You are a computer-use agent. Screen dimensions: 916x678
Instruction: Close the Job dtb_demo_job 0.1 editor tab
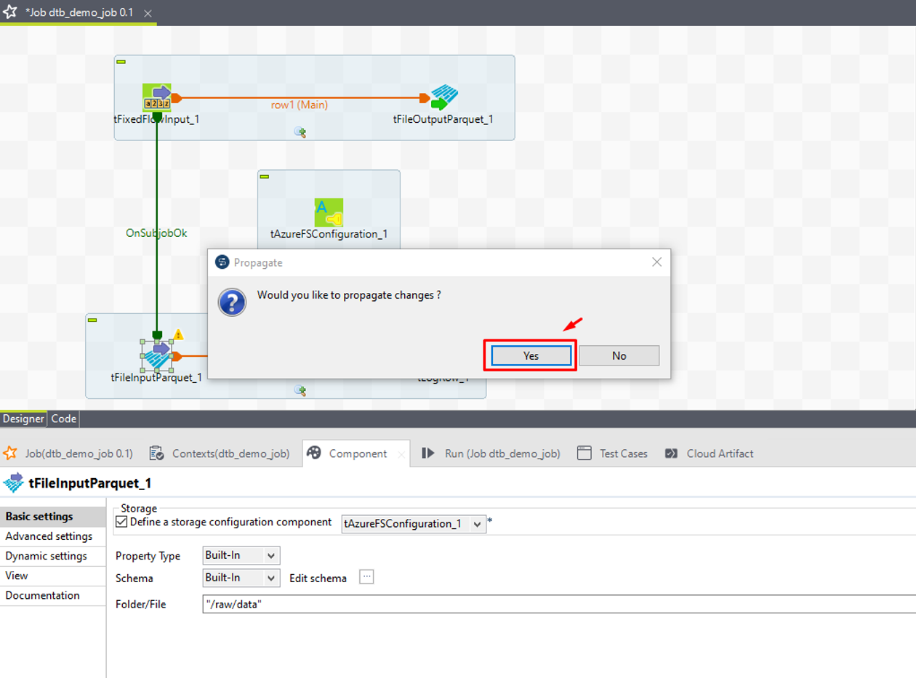point(148,14)
